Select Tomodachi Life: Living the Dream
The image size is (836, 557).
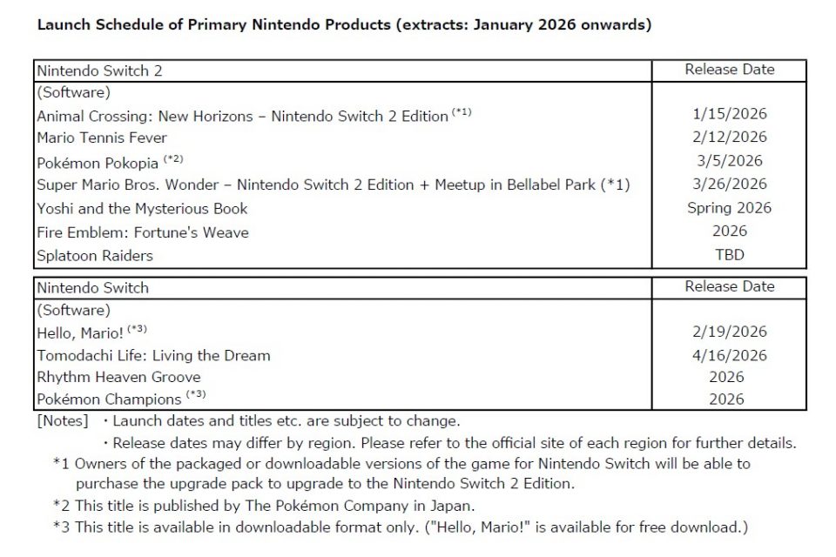[x=153, y=355]
